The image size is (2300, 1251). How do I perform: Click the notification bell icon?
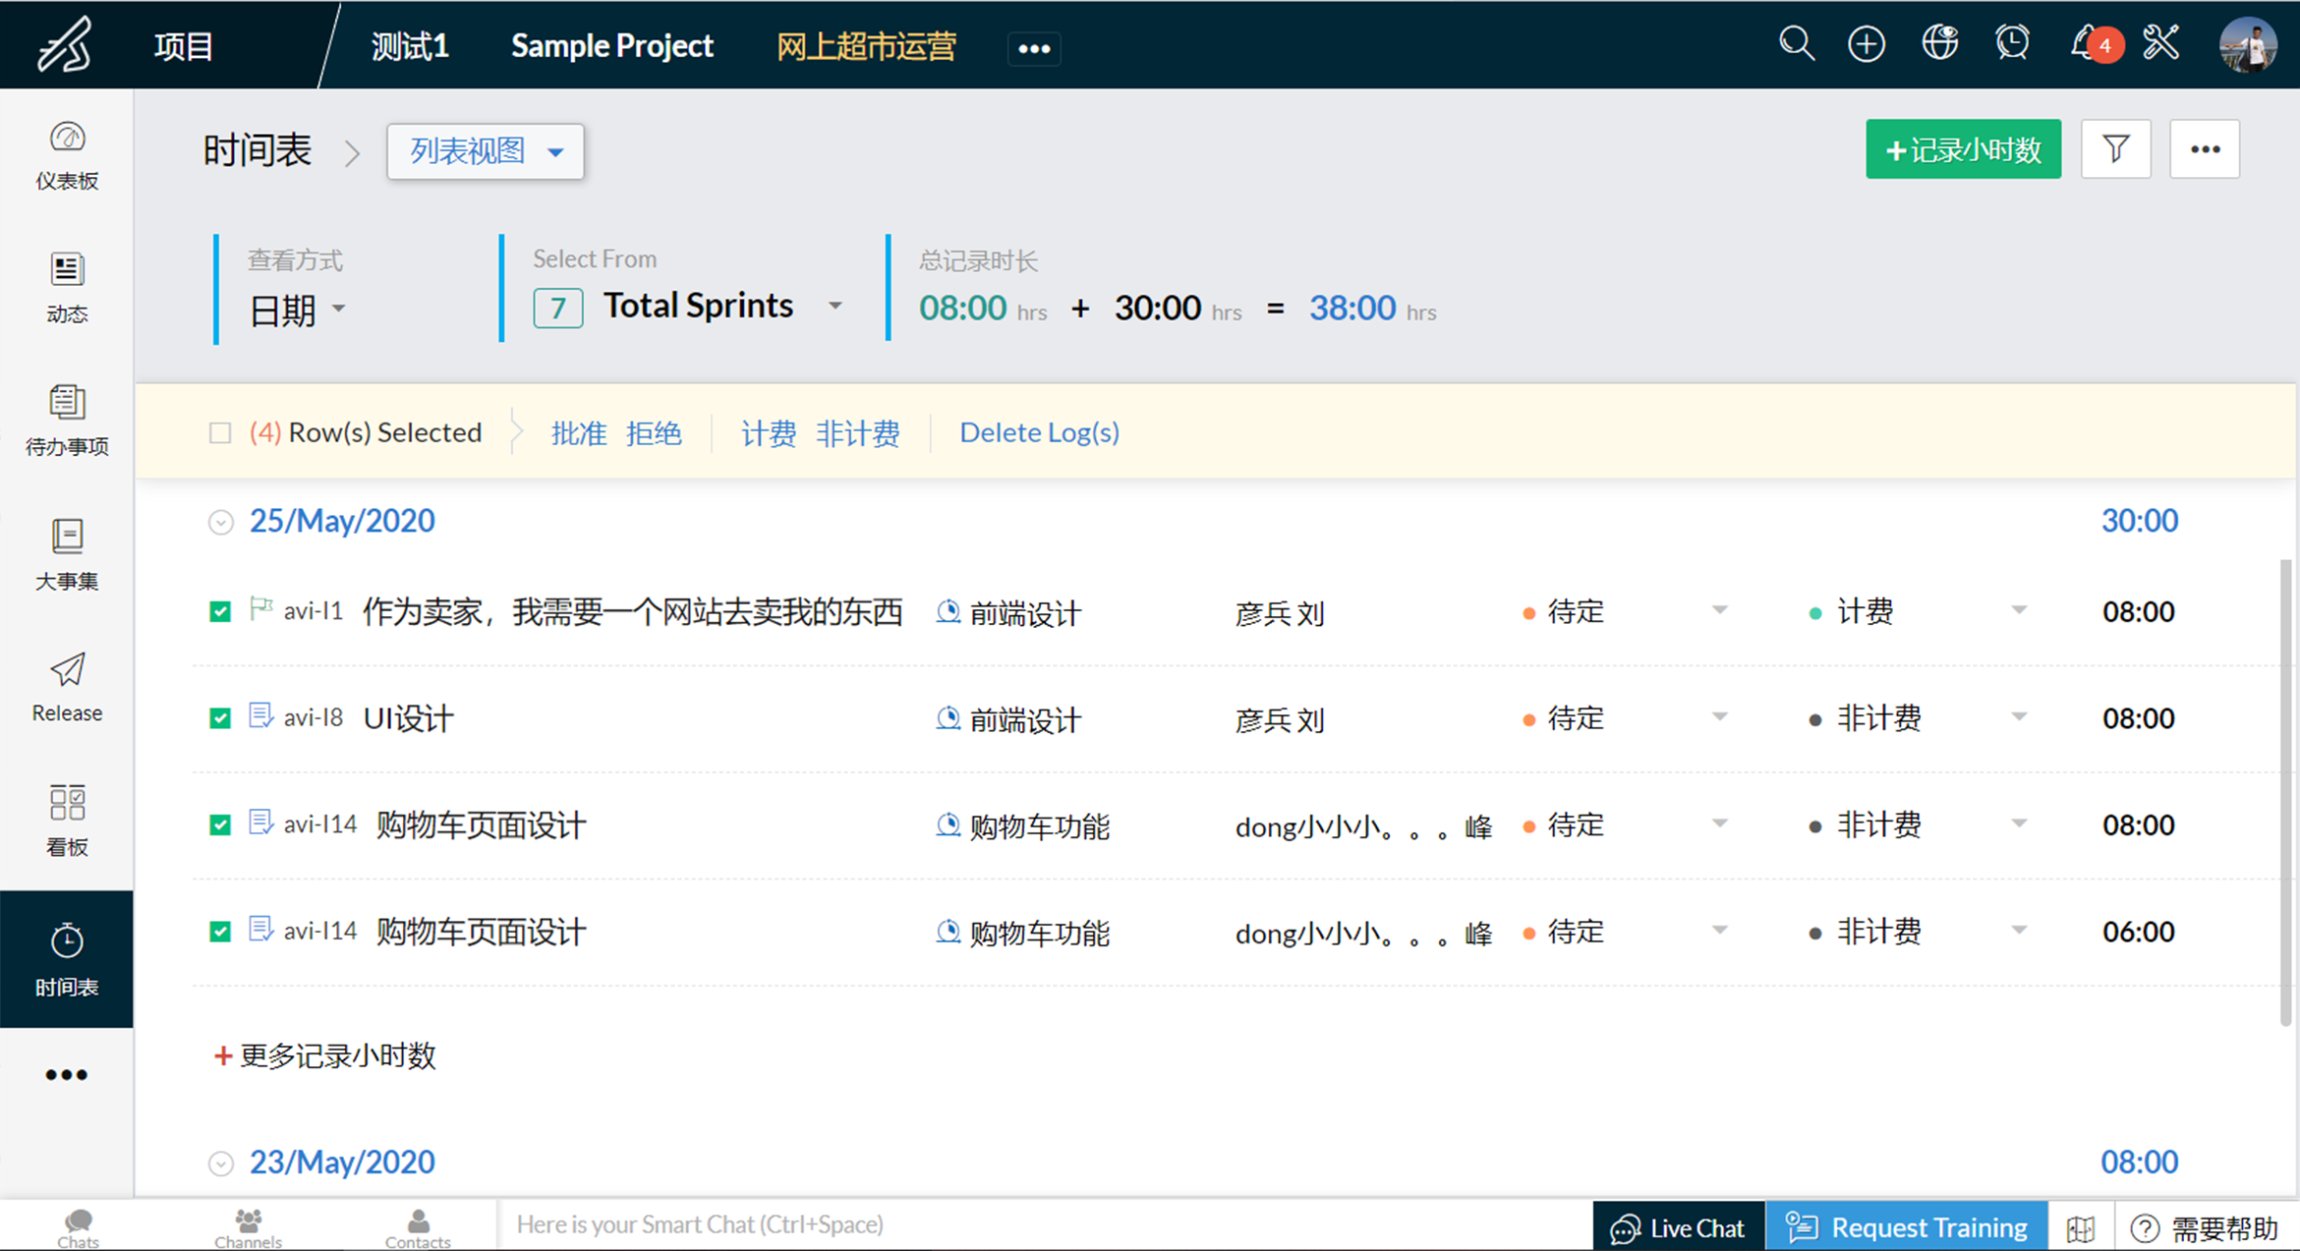pos(2085,44)
